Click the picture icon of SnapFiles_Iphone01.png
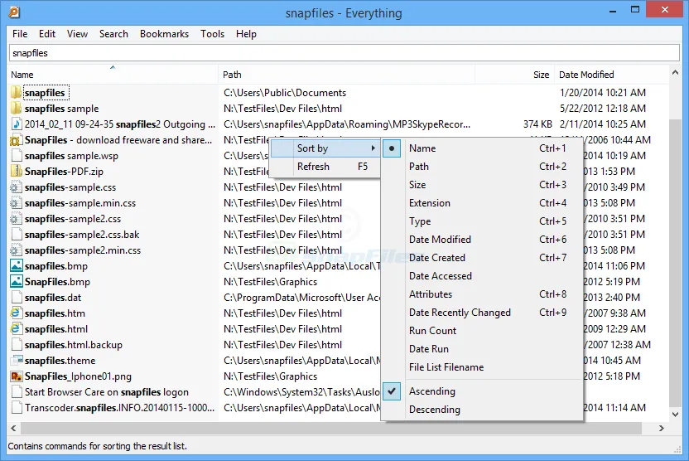 click(x=17, y=376)
